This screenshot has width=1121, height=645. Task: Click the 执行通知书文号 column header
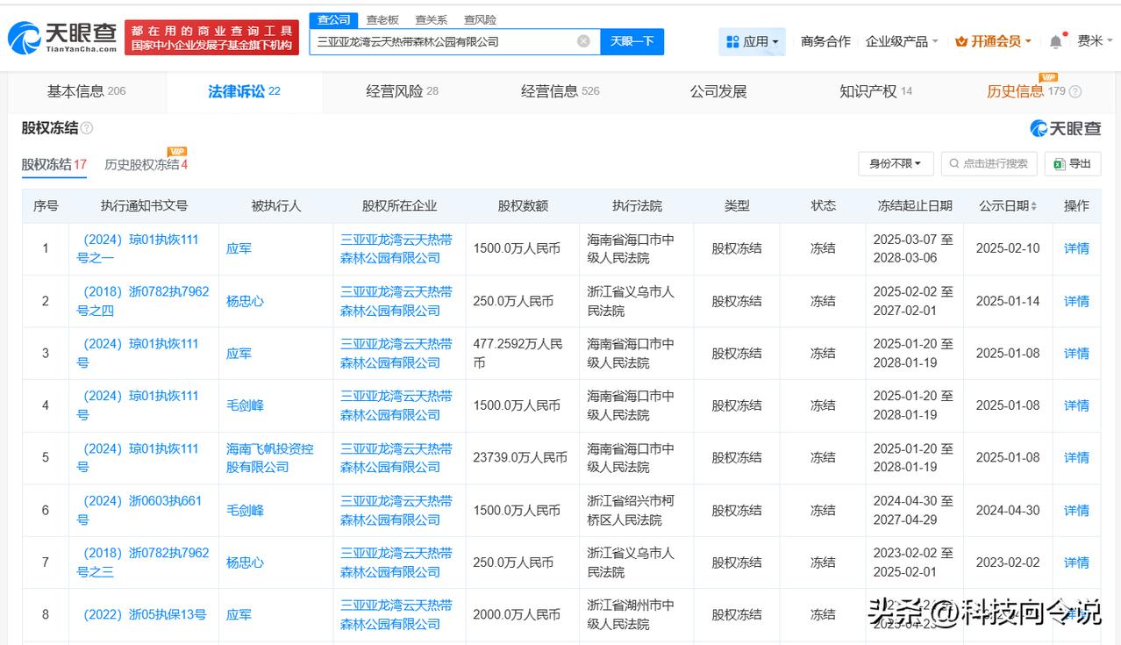(x=144, y=206)
